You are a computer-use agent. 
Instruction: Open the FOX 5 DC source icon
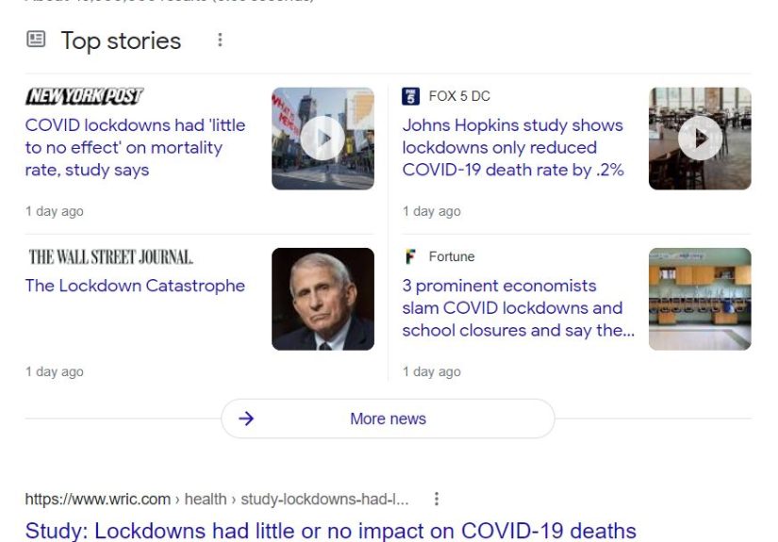(x=410, y=96)
